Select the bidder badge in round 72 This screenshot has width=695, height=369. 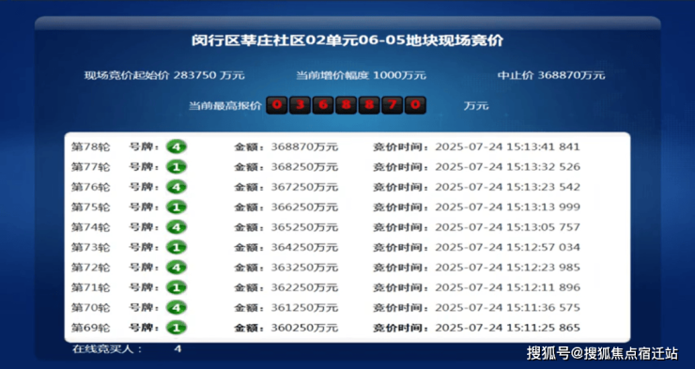point(177,268)
